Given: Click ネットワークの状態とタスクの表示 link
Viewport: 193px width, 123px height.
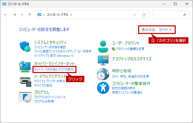Looking at the screenshot, I should [x=54, y=69].
